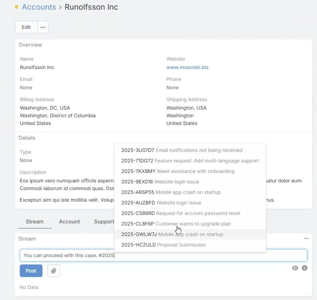The width and height of the screenshot is (317, 300).
Task: Go to Accounts breadcrumb link
Action: pyautogui.click(x=39, y=7)
